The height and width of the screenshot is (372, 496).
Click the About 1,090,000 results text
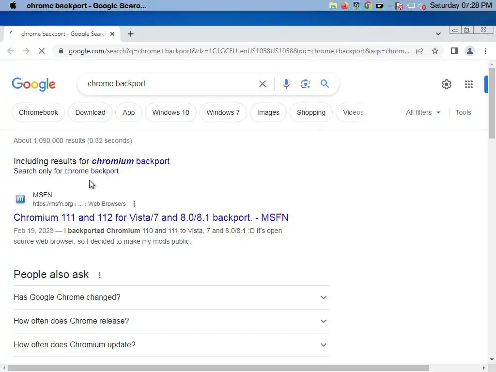tap(73, 140)
